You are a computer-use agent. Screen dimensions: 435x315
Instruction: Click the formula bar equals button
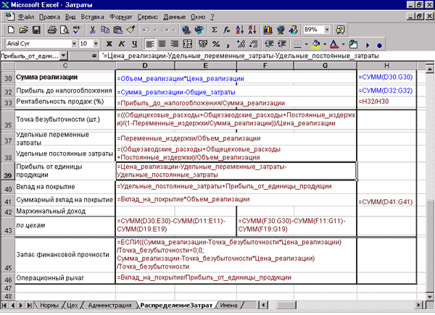pos(94,56)
